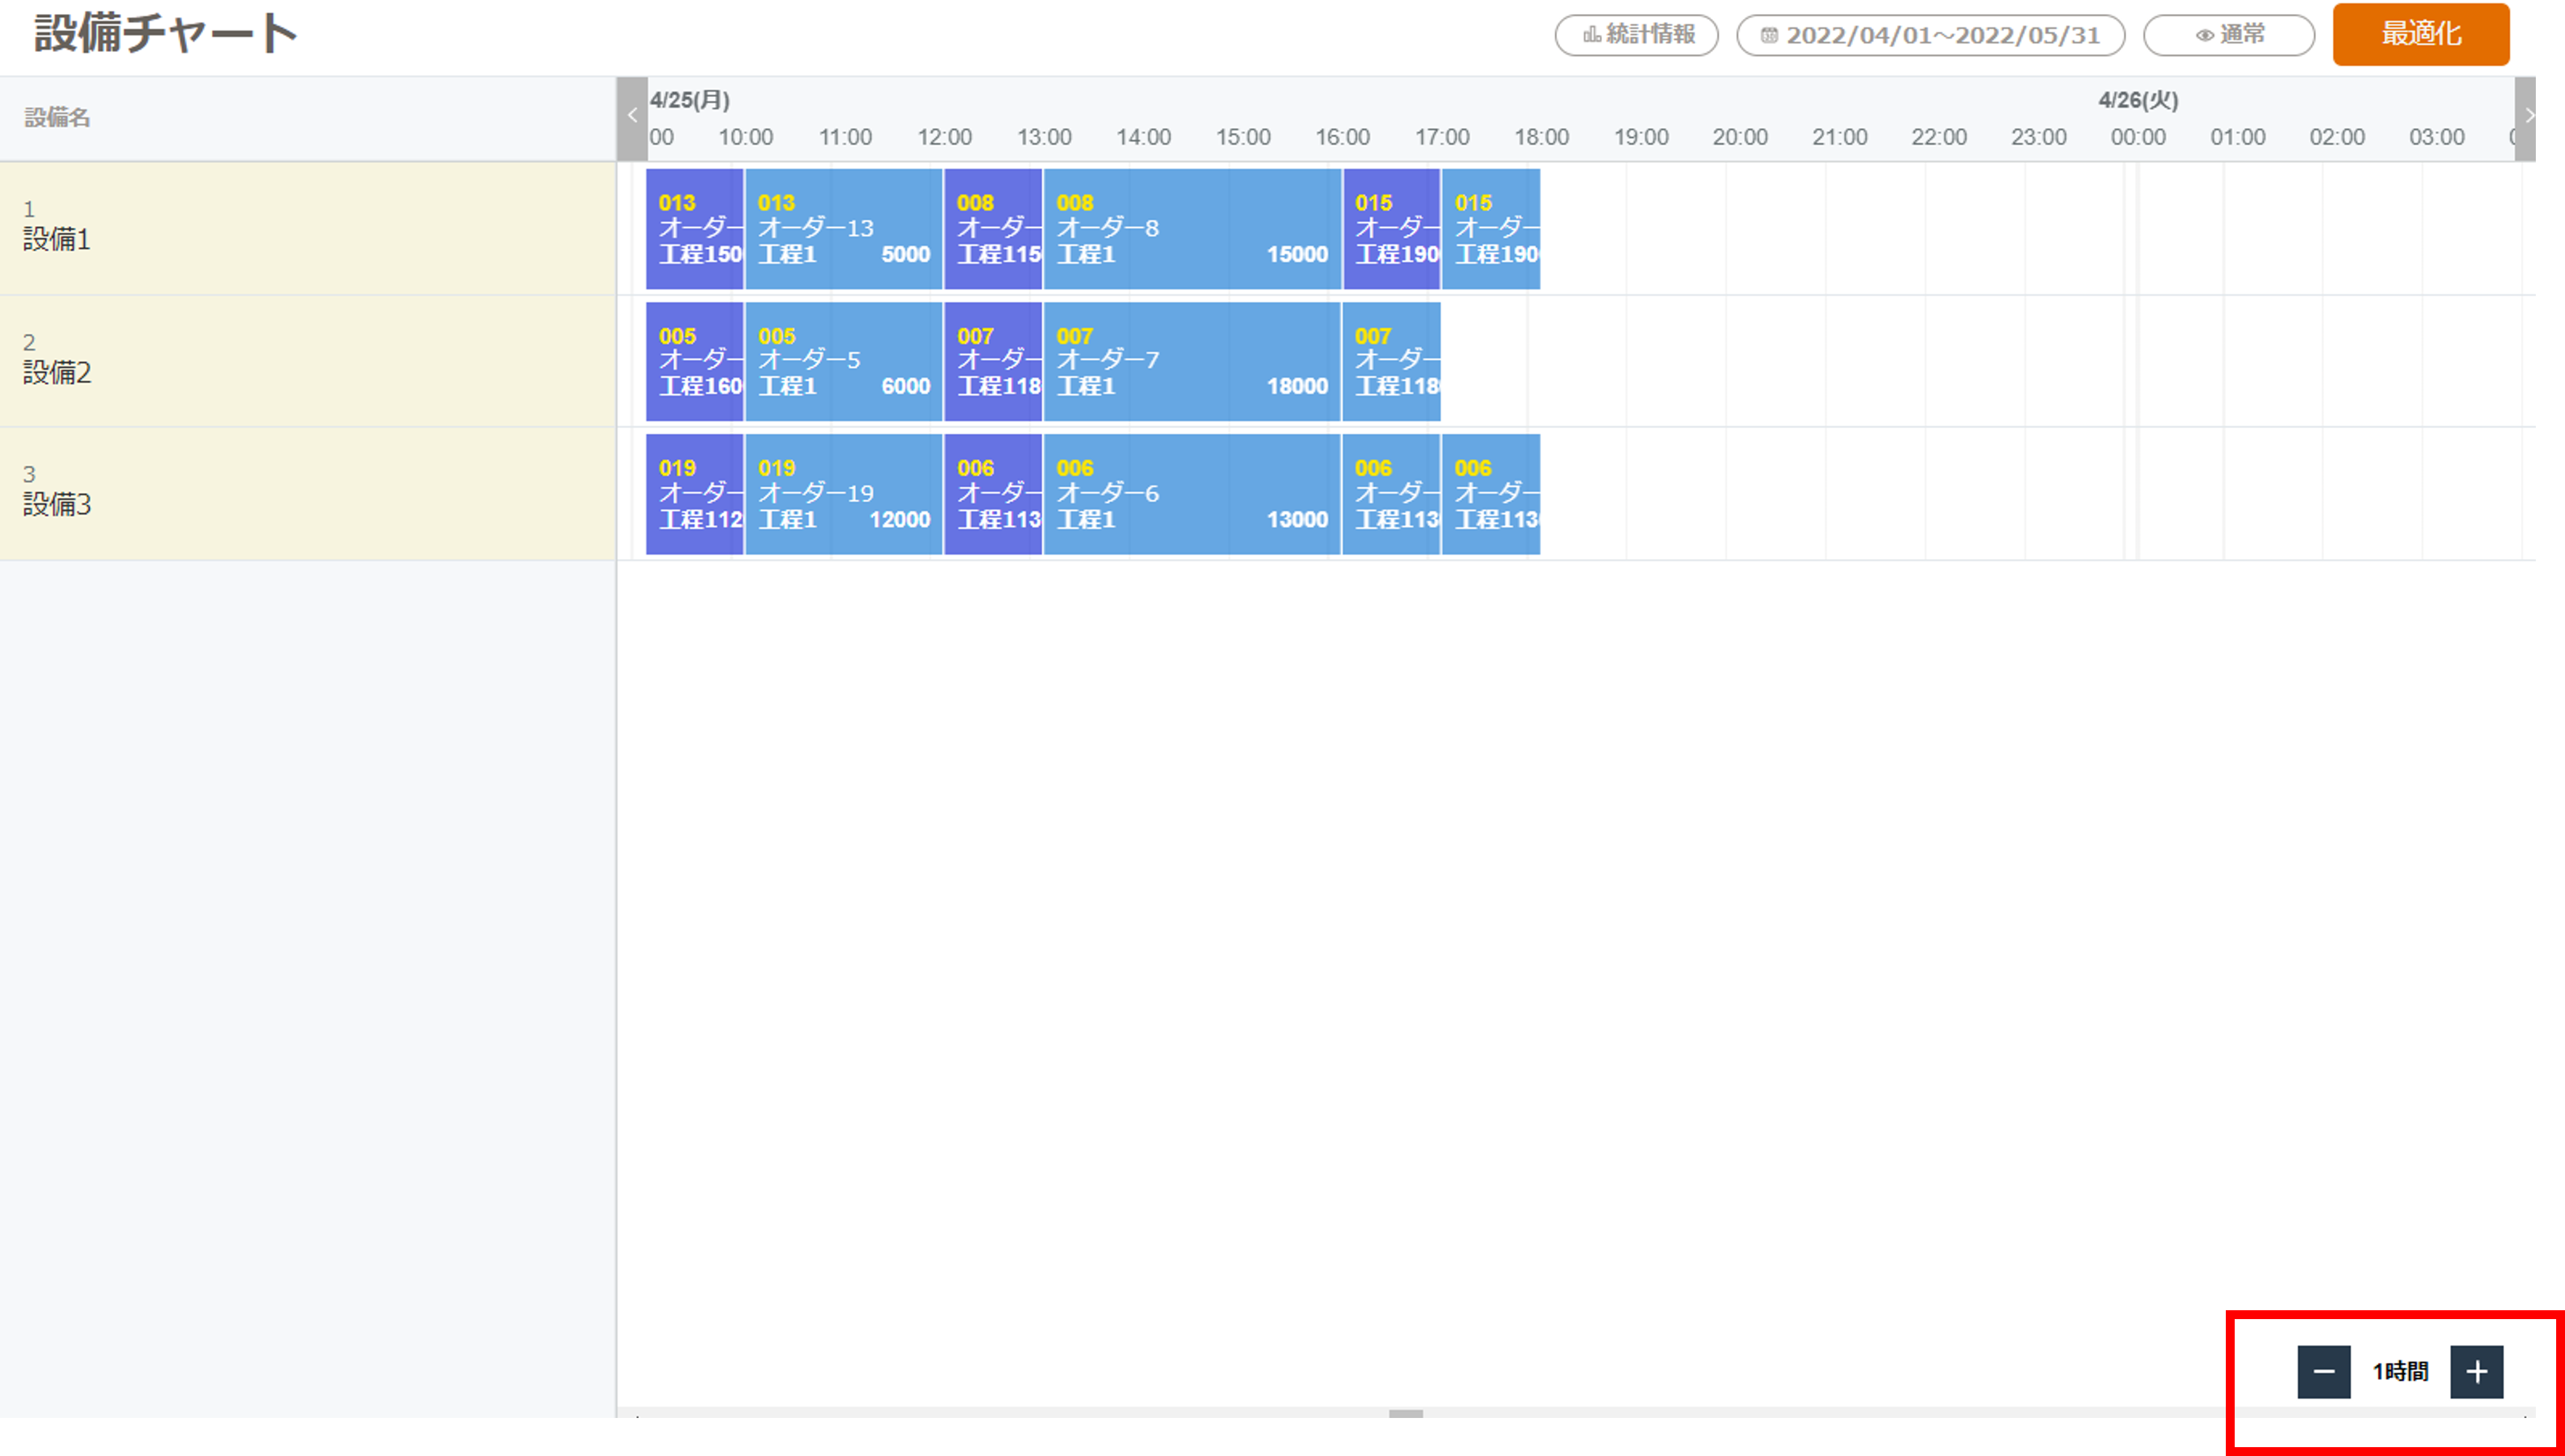Screen dimensions: 2565x1456
Task: Select the 006 block starting at 17:00 on 設備3
Action: [1391, 494]
